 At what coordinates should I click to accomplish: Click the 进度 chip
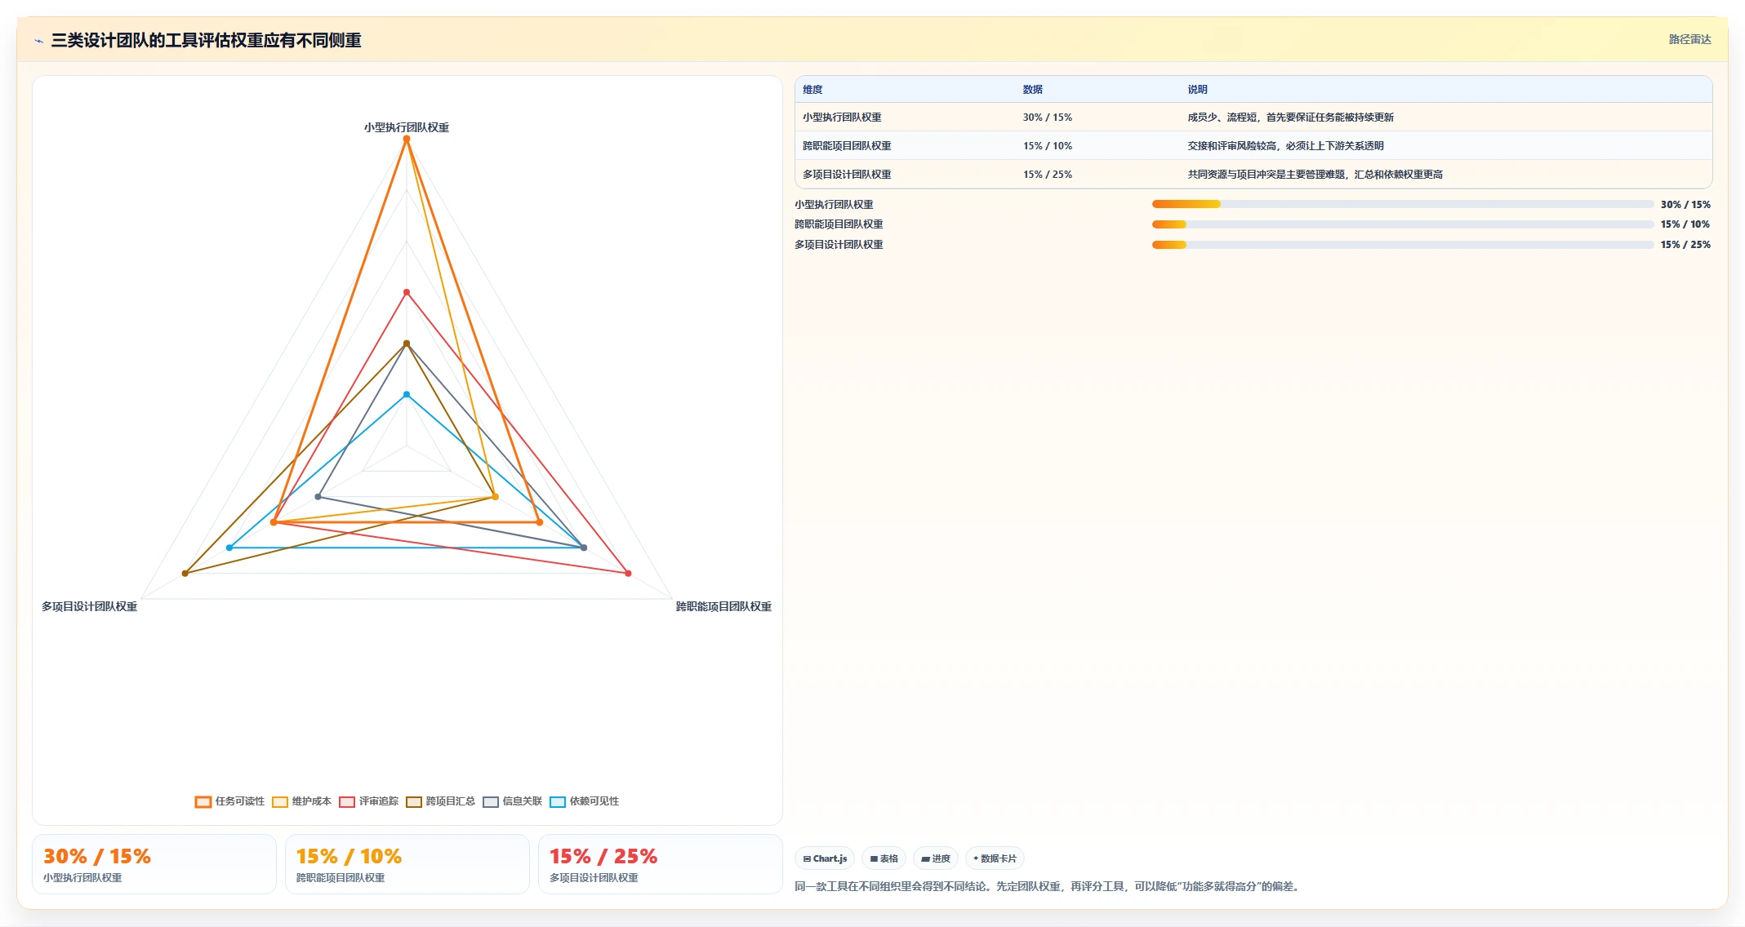tap(936, 858)
